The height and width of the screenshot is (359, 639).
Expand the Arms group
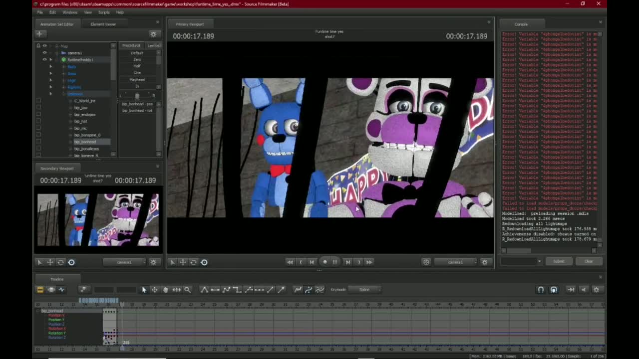click(50, 73)
